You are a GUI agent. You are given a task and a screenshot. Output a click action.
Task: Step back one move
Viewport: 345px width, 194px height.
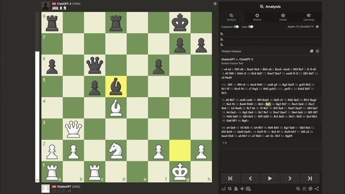[x=250, y=178]
